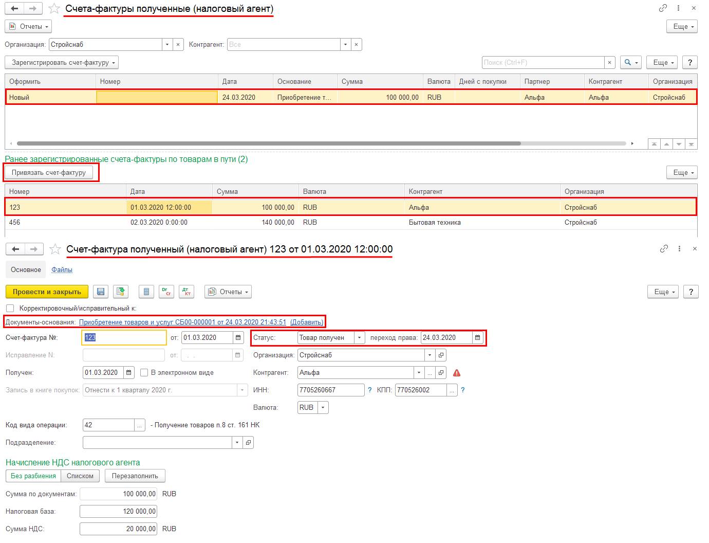Open calendar for переход права date
This screenshot has width=709, height=543.
click(x=477, y=338)
